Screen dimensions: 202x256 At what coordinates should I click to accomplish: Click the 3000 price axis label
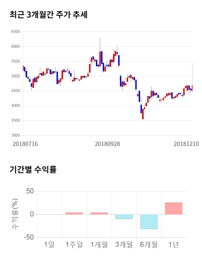tap(15, 135)
